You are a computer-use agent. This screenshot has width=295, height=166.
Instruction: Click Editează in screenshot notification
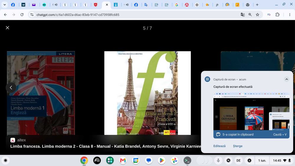(219, 146)
